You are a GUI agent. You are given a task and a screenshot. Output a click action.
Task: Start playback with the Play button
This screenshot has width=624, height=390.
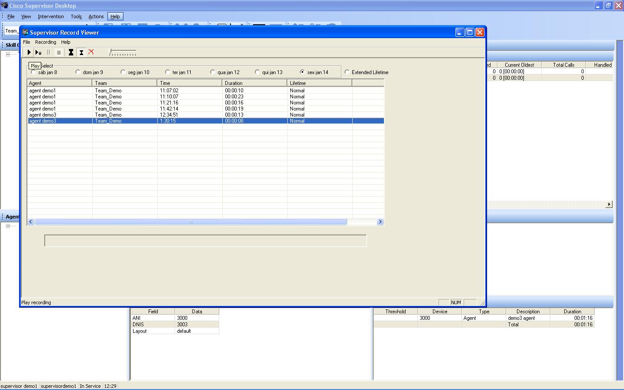[x=29, y=52]
